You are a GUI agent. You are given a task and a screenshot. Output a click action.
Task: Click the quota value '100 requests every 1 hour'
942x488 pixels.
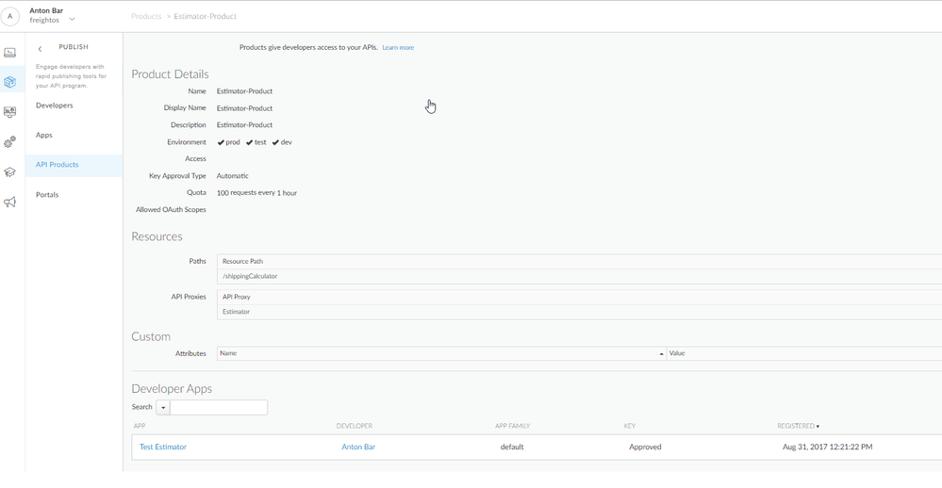click(x=256, y=193)
